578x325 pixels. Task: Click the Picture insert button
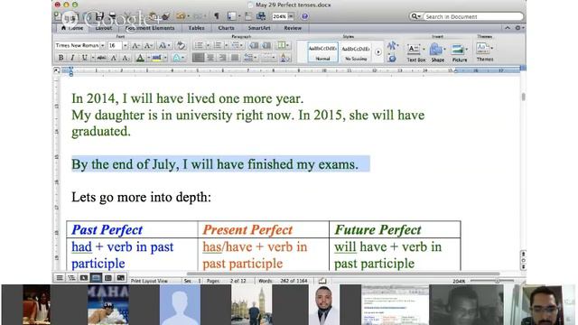tap(459, 52)
